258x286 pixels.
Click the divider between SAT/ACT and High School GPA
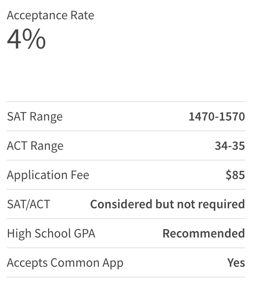click(x=126, y=219)
